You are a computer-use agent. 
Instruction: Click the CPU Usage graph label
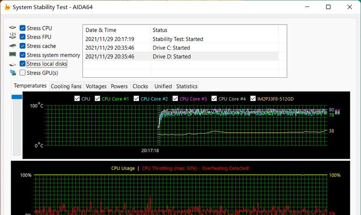[x=123, y=168]
